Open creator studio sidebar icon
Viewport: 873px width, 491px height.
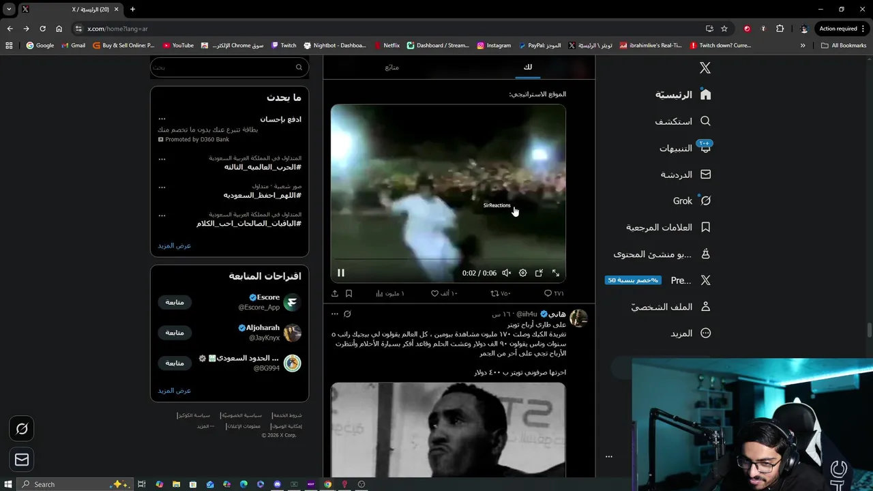point(705,254)
